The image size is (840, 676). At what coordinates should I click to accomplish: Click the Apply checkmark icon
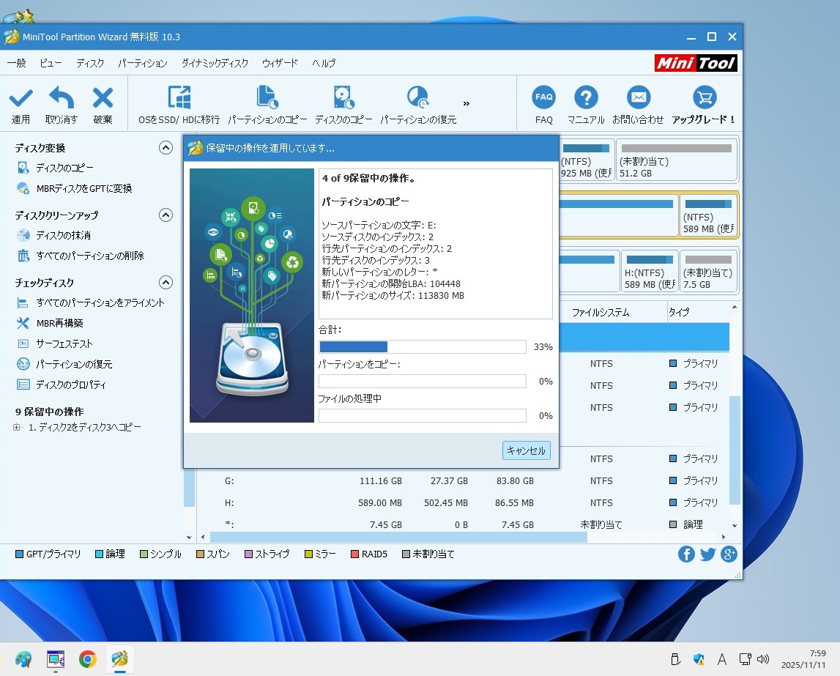[21, 98]
